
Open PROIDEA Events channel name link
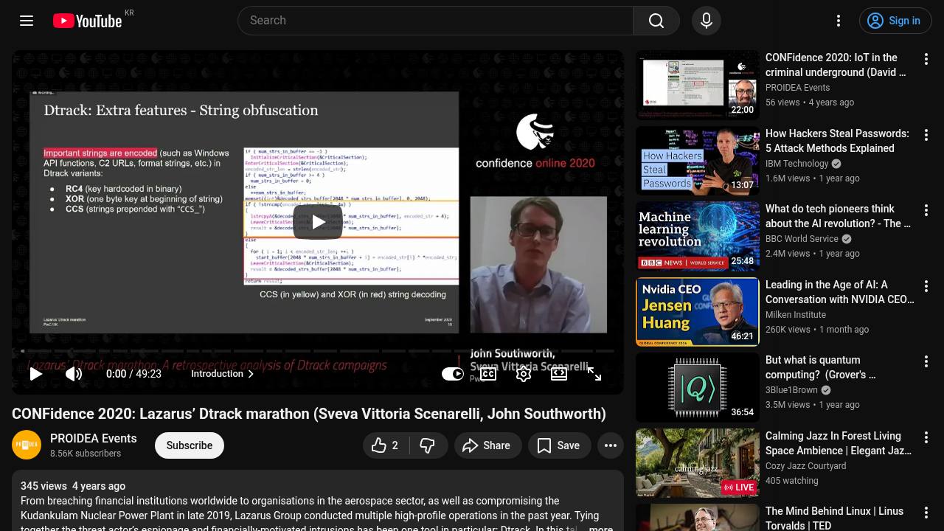click(94, 438)
